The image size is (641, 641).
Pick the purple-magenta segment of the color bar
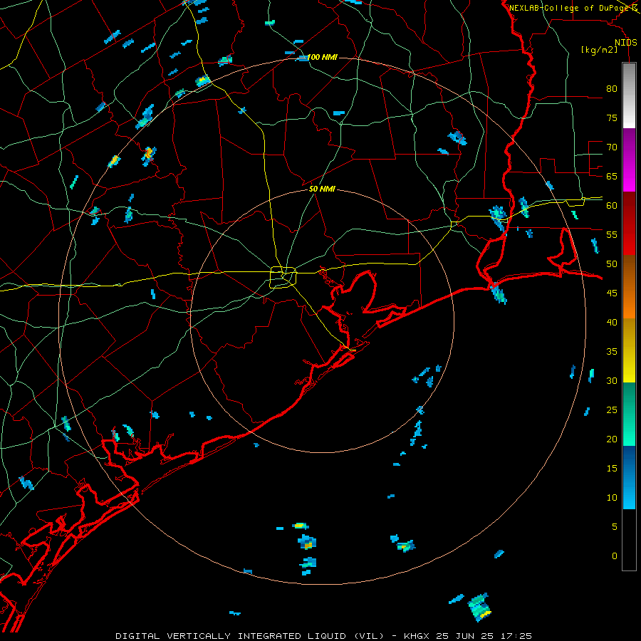coord(629,160)
